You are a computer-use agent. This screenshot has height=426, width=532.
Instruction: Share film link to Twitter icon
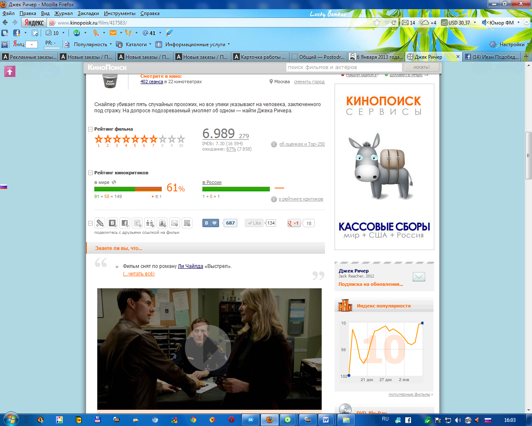[x=137, y=223]
